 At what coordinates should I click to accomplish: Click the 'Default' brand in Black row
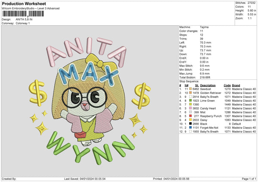pyautogui.click(x=236, y=124)
